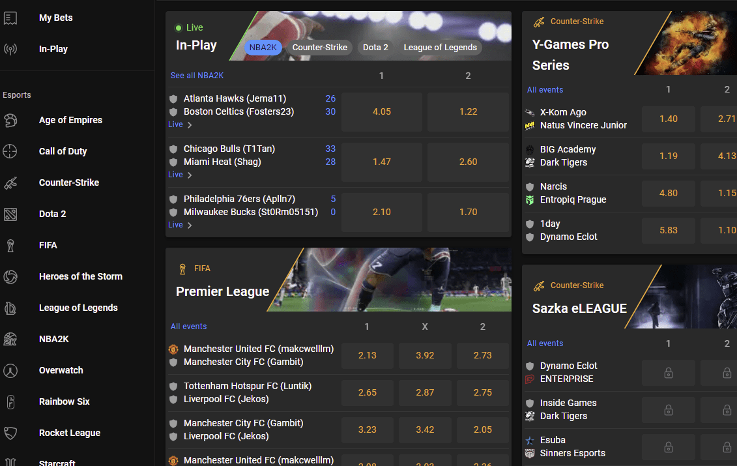Choose the Dota 2 sidebar icon

10,214
